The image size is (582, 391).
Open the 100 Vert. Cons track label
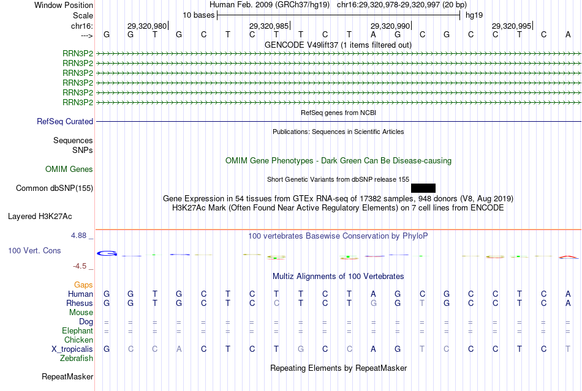pos(34,250)
